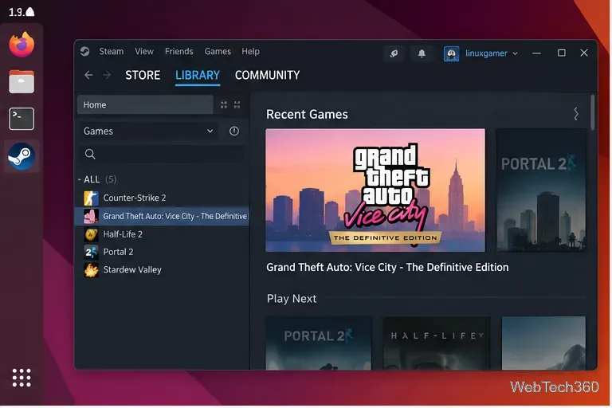Click the library Home button
The image size is (612, 408).
click(145, 104)
